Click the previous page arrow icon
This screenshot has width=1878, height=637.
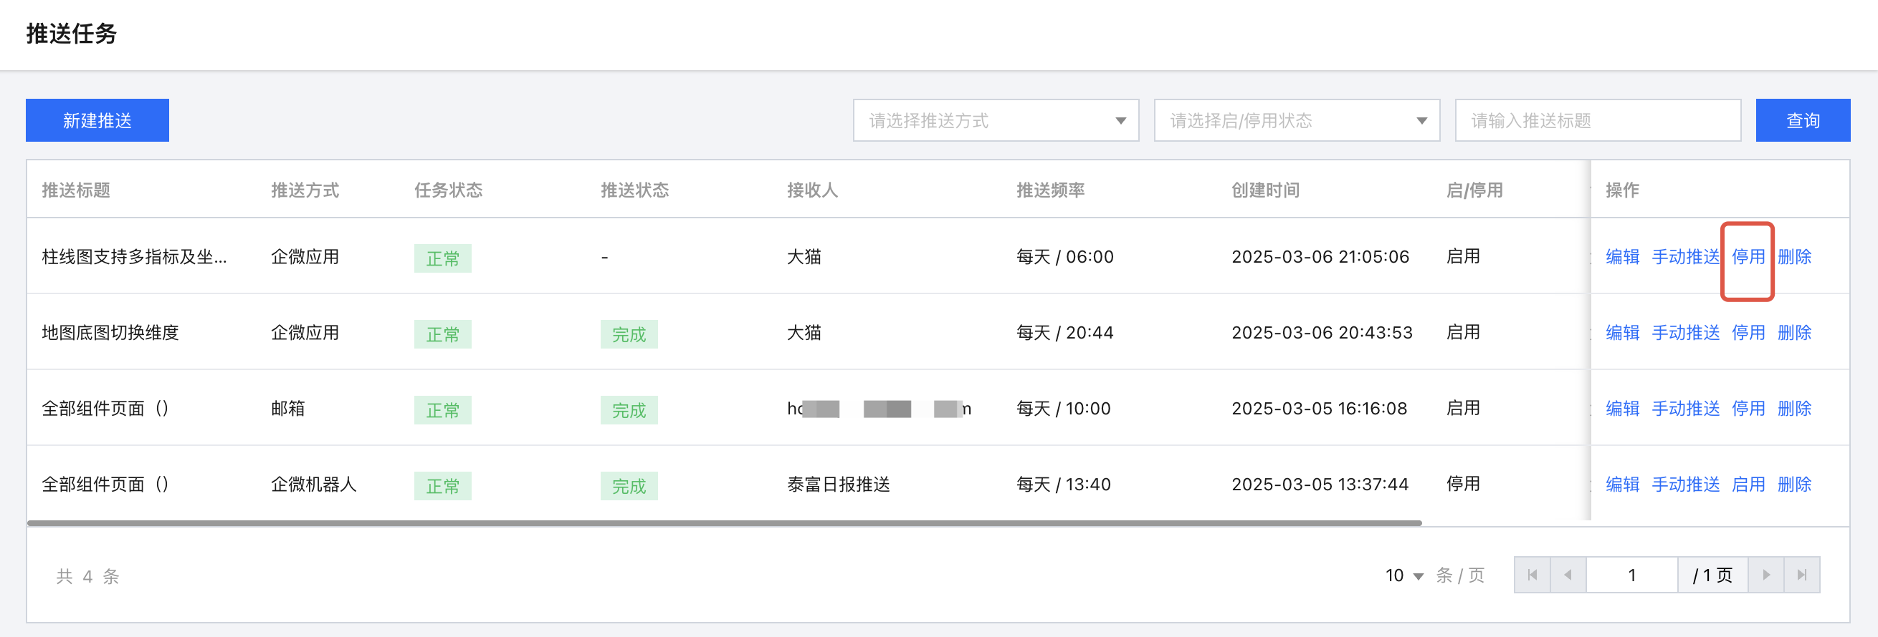pyautogui.click(x=1568, y=575)
